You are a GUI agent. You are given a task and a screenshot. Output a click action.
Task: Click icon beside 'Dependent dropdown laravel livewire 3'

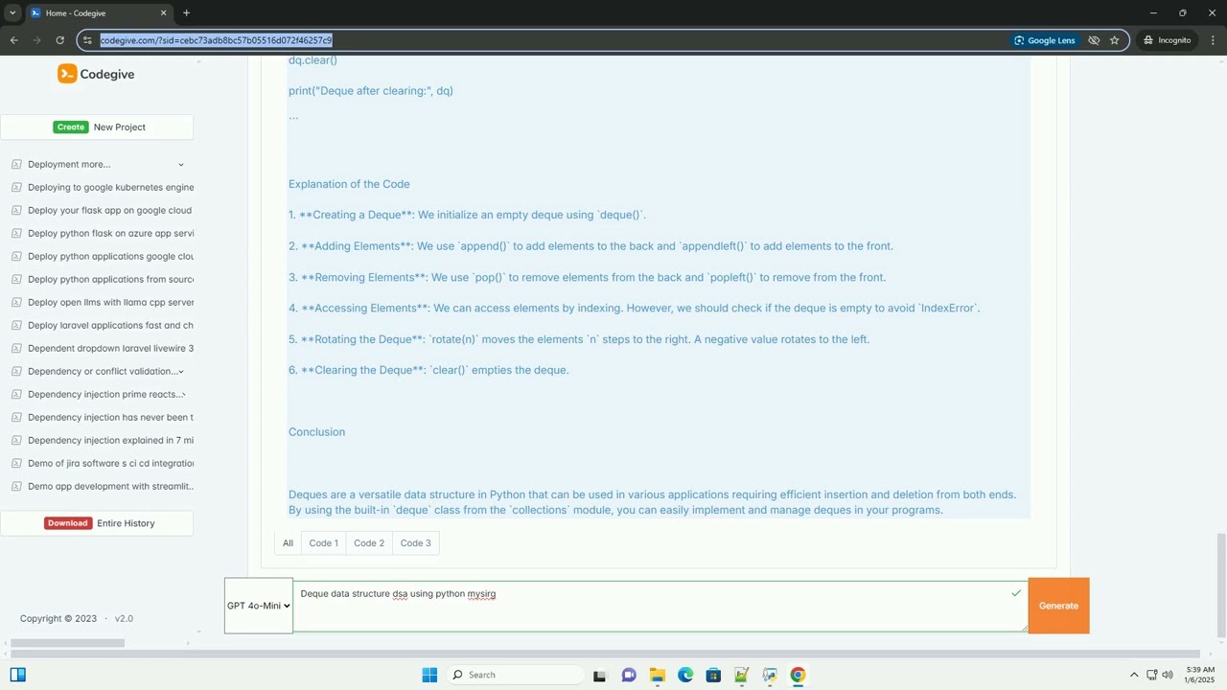pyautogui.click(x=16, y=348)
